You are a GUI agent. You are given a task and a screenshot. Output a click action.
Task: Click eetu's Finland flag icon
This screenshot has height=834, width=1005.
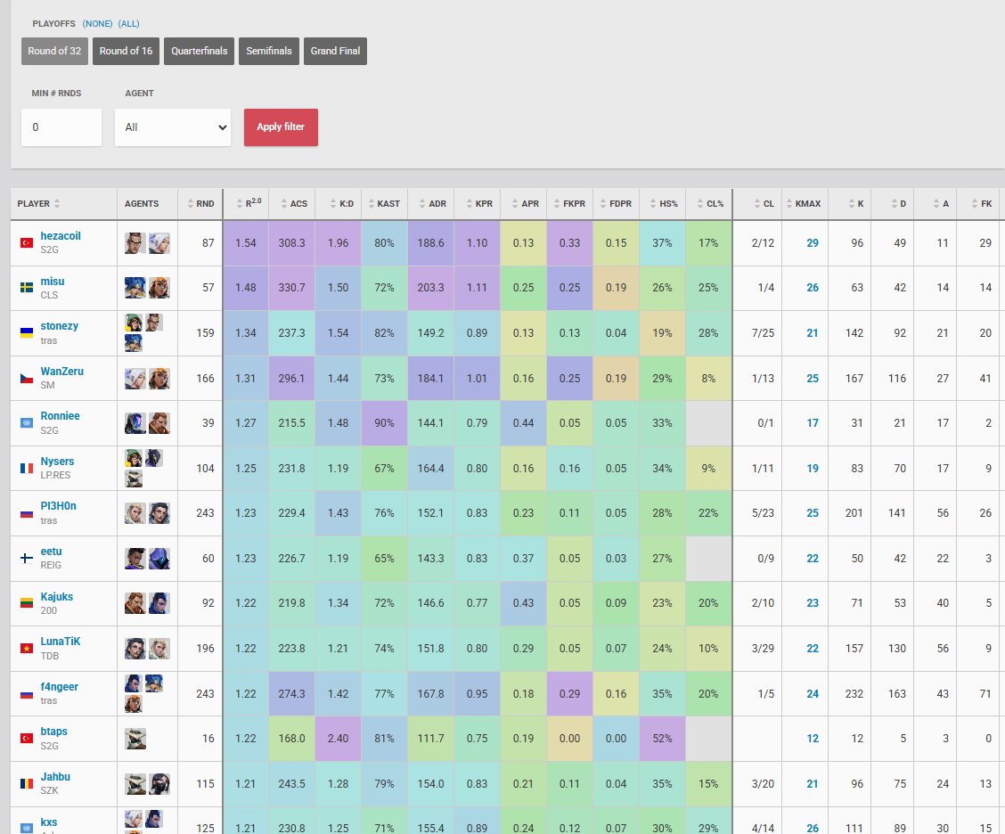(x=26, y=559)
